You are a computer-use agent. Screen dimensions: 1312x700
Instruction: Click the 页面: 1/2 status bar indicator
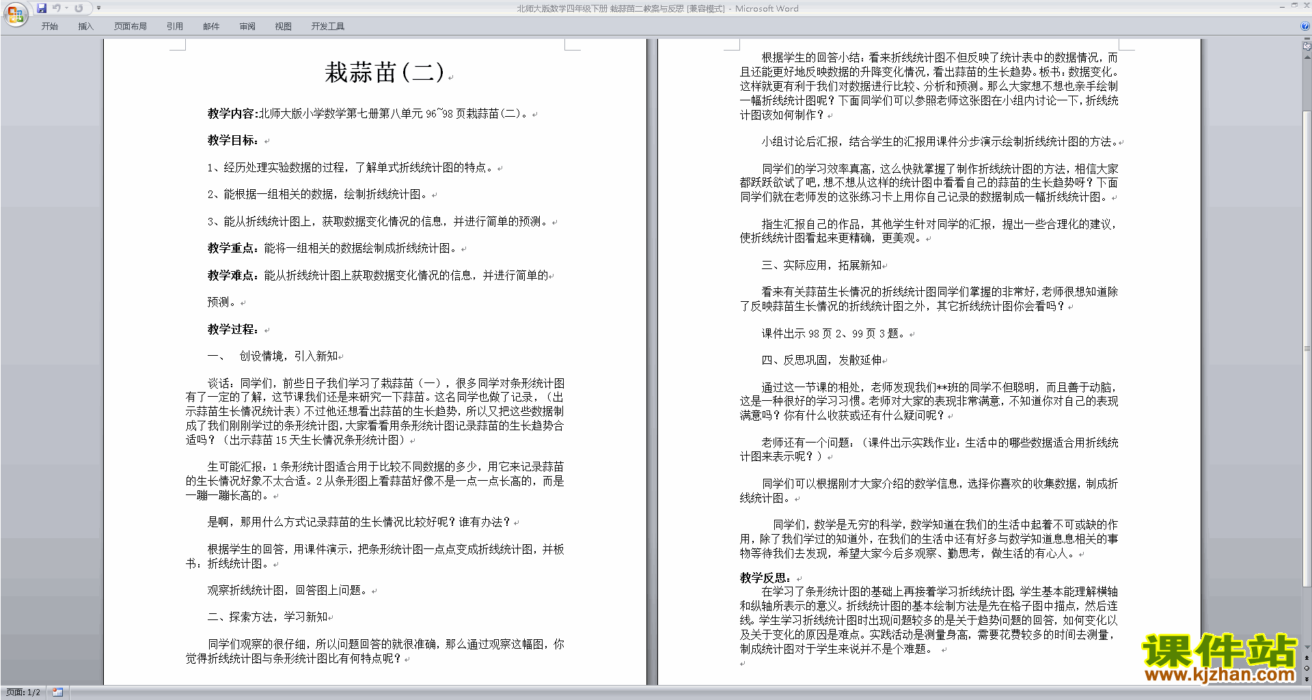pos(23,692)
